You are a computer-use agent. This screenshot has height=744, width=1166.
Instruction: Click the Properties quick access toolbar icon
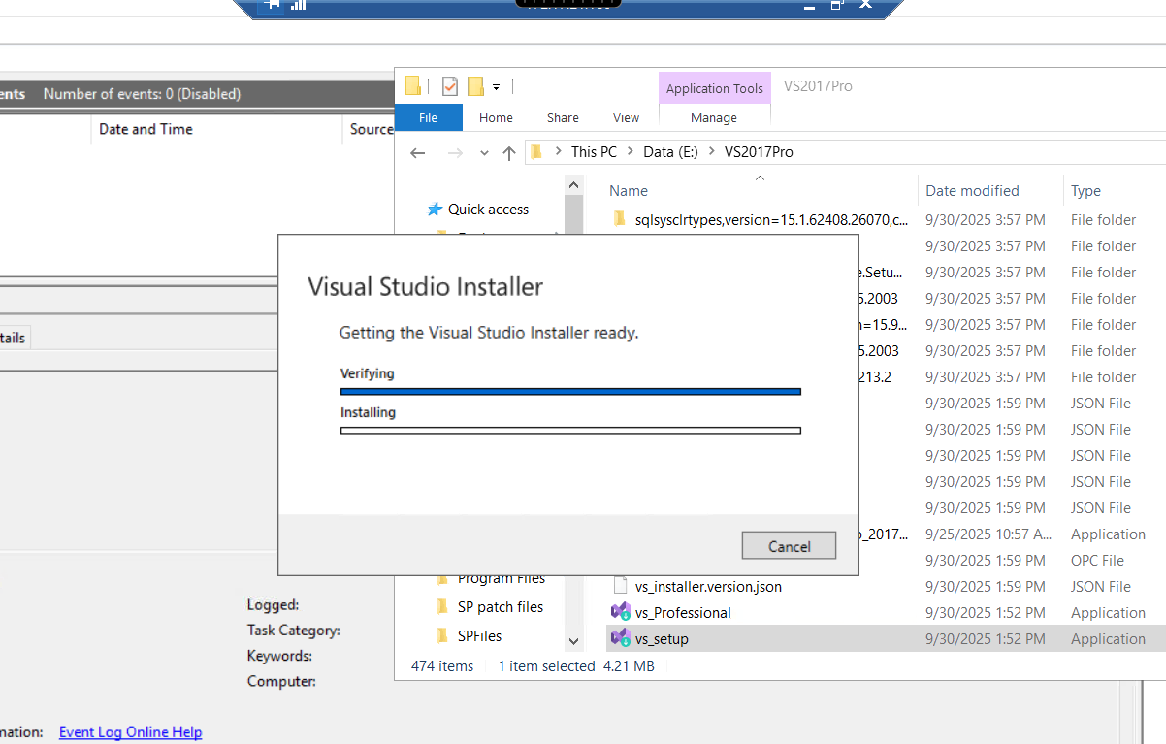pyautogui.click(x=450, y=86)
